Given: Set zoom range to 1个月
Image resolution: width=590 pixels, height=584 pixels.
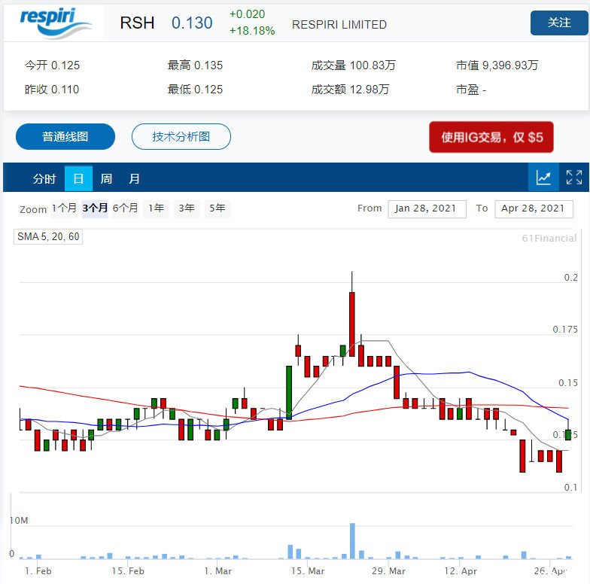Looking at the screenshot, I should [x=64, y=208].
